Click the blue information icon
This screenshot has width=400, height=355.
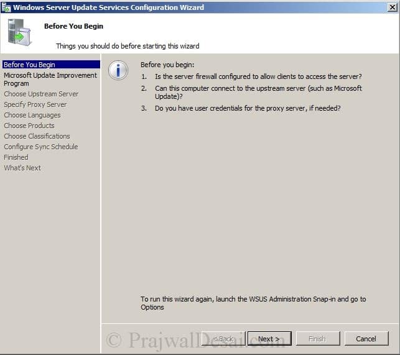pyautogui.click(x=118, y=70)
